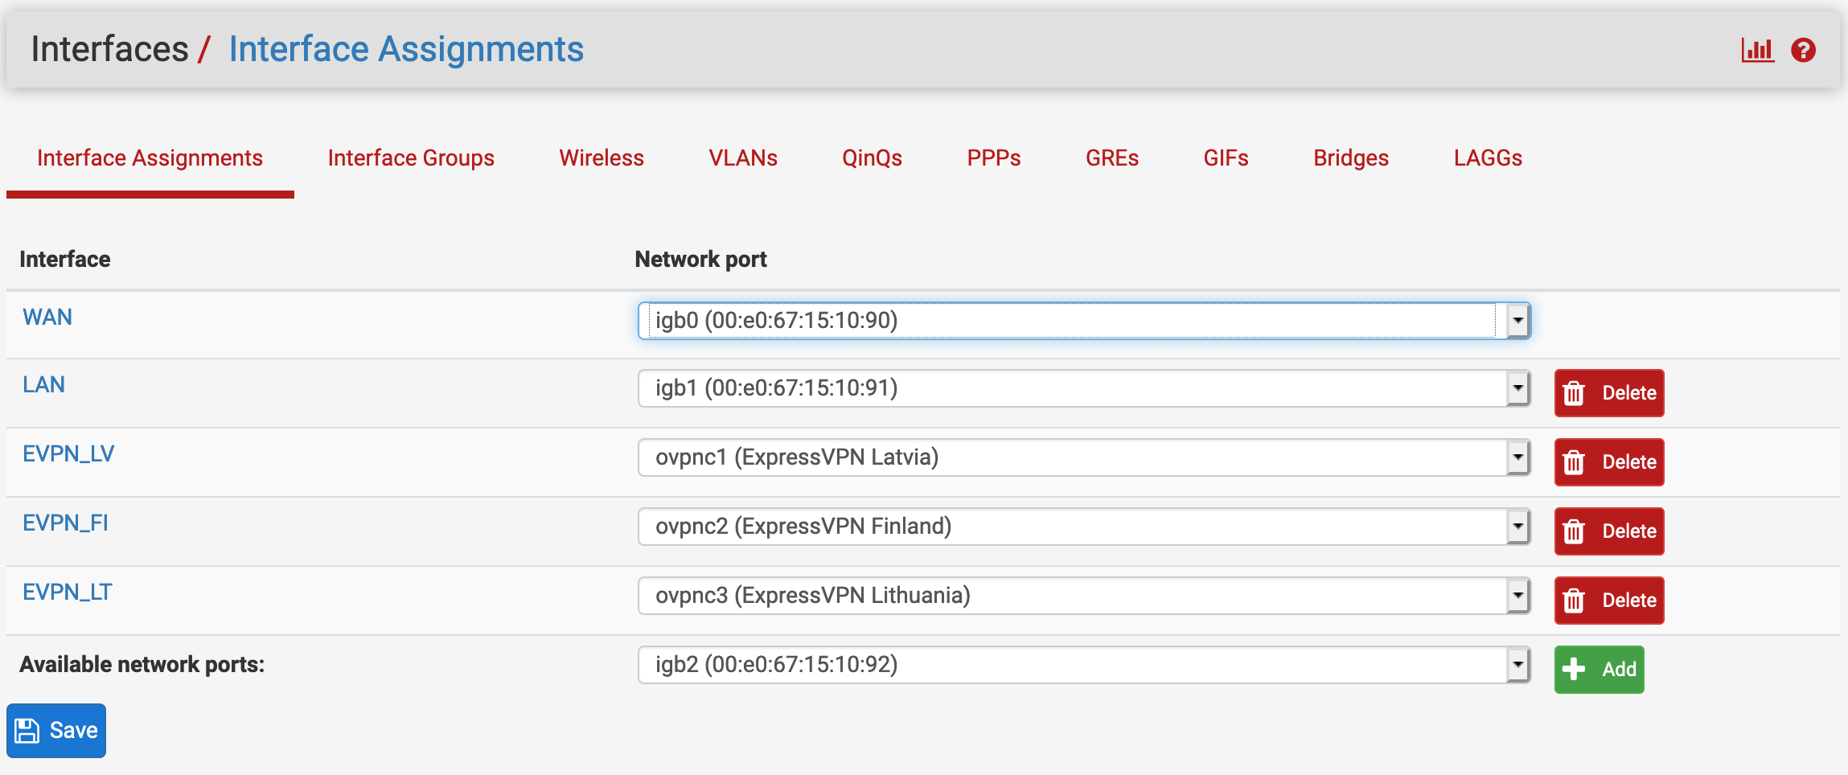Click the plus icon on the Add button
Viewport: 1848px width, 775px height.
pyautogui.click(x=1575, y=669)
